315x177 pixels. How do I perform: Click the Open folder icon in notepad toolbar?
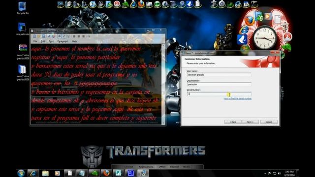(39, 36)
